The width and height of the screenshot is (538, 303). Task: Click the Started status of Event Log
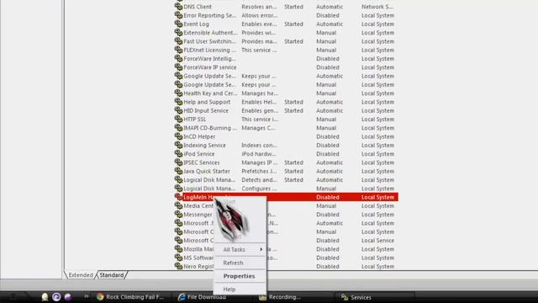click(x=293, y=24)
